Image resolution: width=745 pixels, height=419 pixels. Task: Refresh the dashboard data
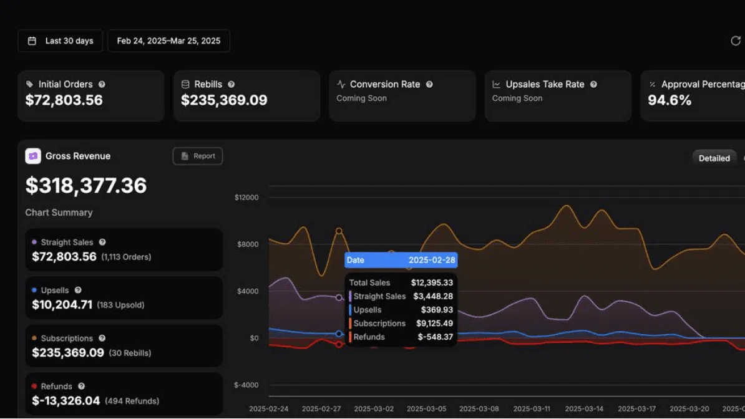(x=736, y=41)
